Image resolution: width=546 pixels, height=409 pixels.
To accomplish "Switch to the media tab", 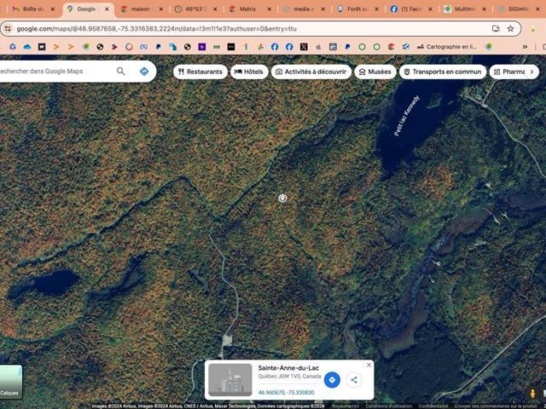I will pyautogui.click(x=301, y=9).
